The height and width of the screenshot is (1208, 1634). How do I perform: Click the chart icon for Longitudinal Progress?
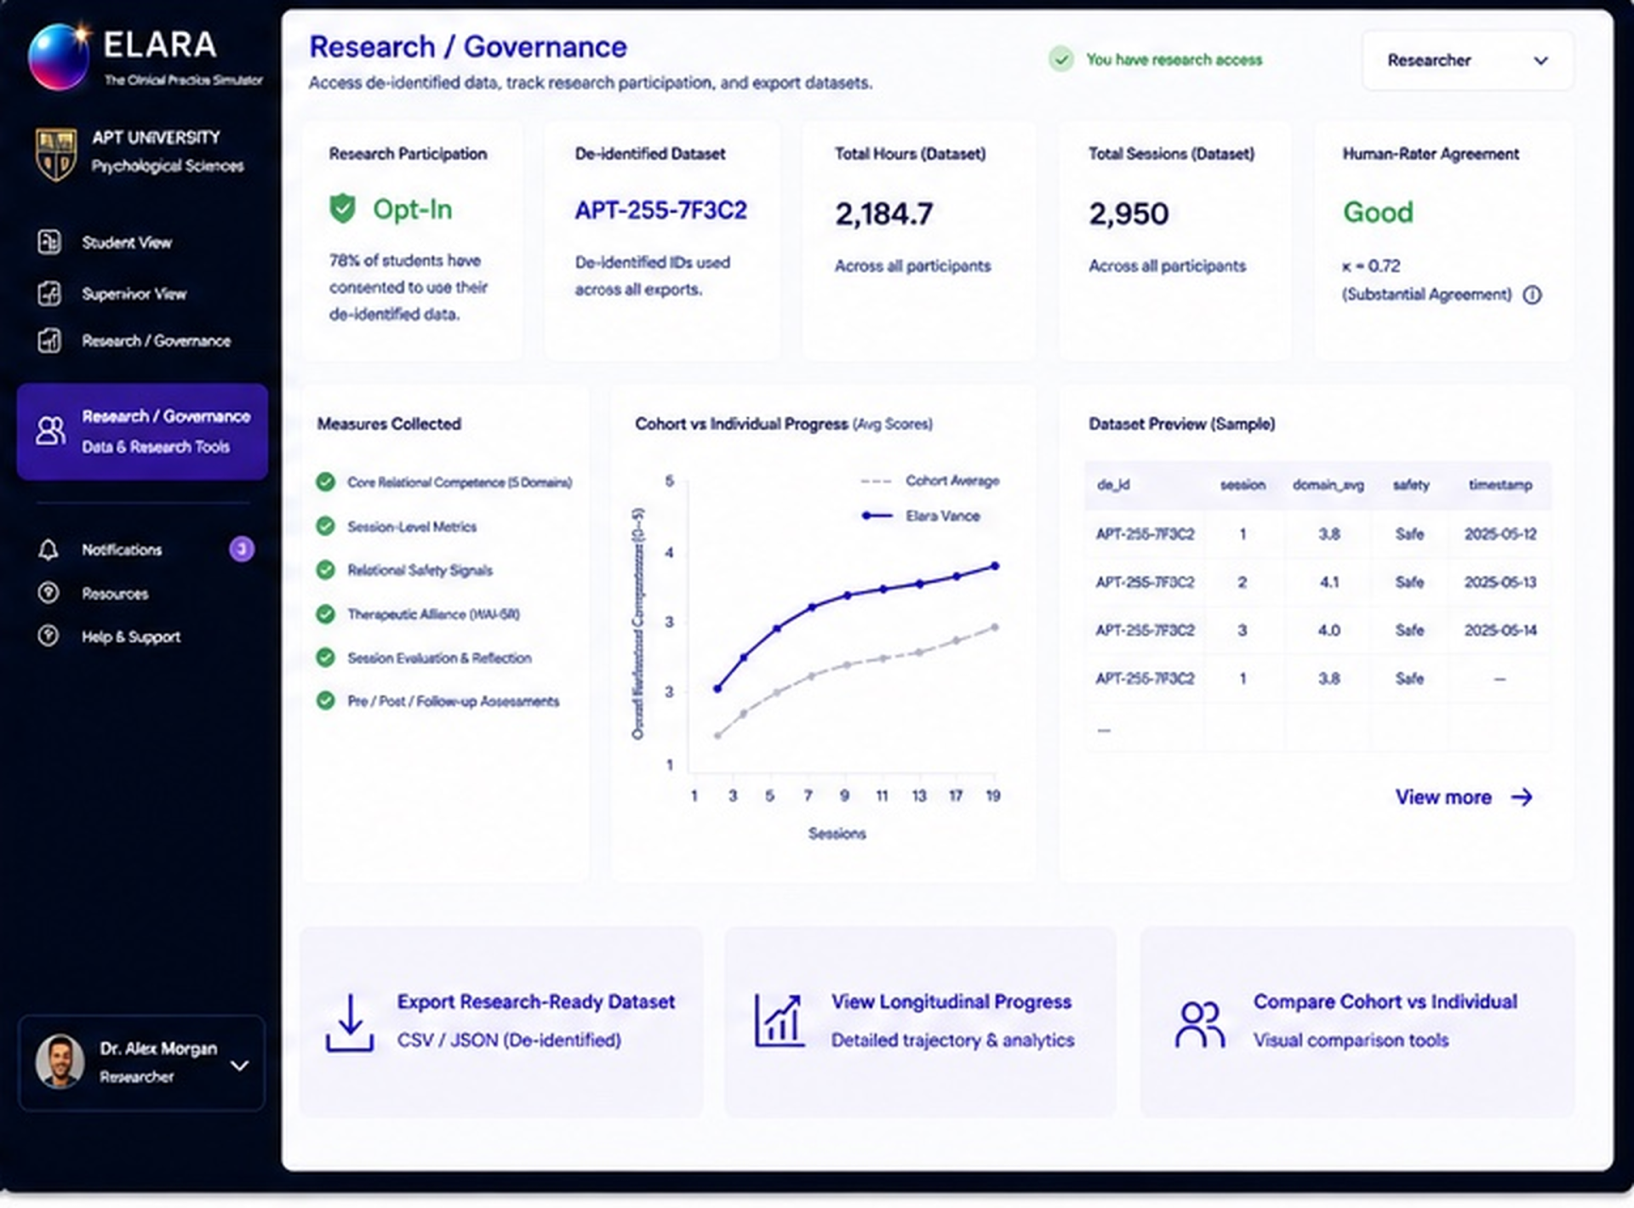779,1020
